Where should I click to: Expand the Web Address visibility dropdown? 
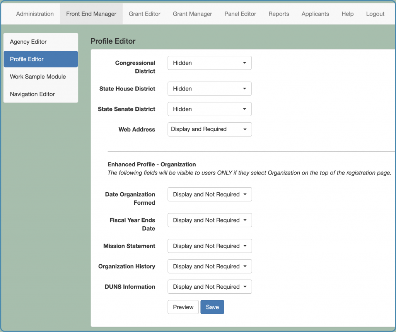pyautogui.click(x=209, y=129)
